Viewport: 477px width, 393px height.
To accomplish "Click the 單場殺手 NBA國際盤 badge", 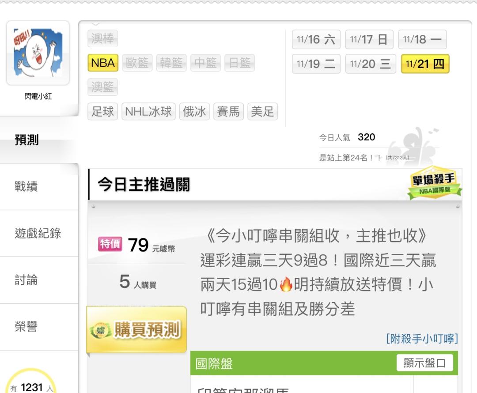I will (435, 182).
